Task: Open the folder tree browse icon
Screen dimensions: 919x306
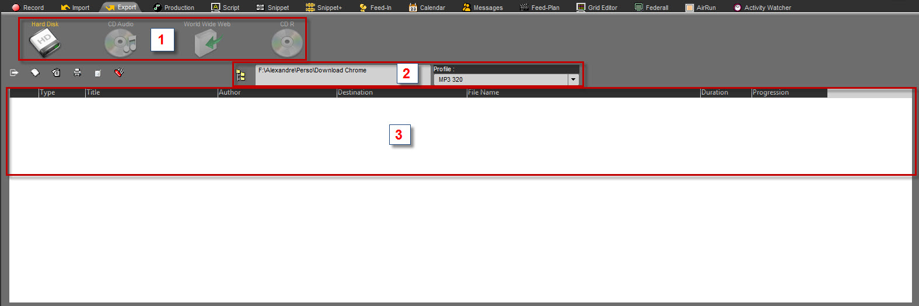Action: (x=240, y=75)
